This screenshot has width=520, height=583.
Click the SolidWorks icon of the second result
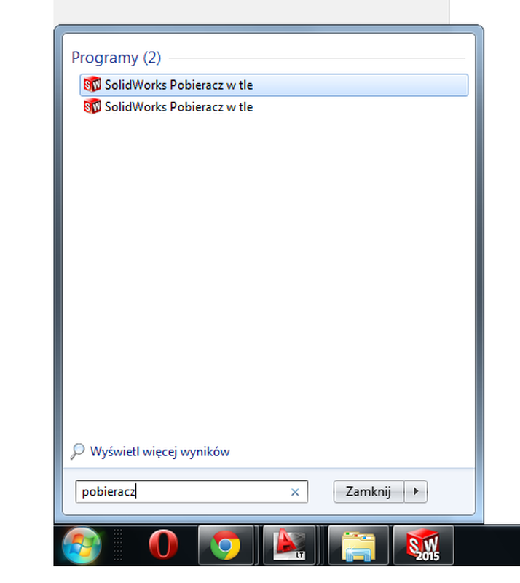(x=92, y=106)
